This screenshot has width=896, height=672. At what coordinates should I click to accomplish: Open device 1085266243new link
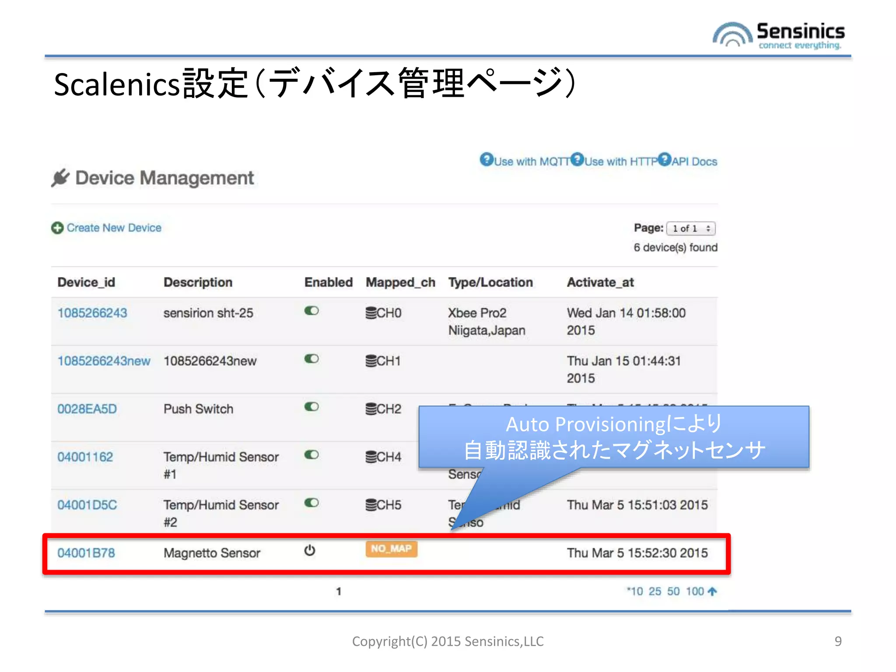pyautogui.click(x=104, y=361)
